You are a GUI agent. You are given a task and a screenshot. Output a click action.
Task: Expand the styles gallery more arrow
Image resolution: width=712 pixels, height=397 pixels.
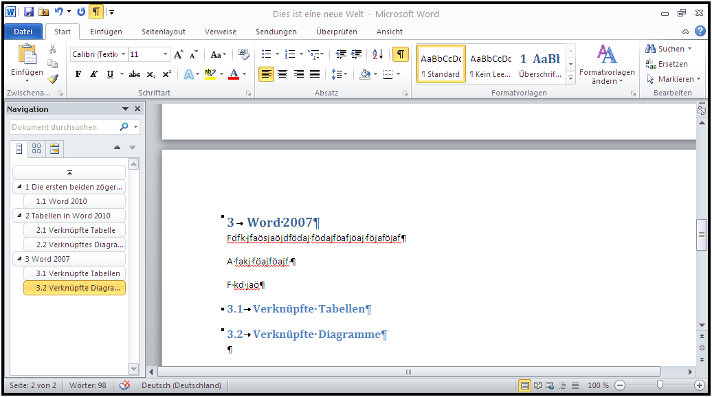(x=571, y=78)
